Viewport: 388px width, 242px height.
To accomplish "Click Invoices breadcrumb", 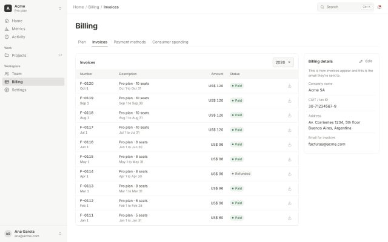I will point(111,7).
